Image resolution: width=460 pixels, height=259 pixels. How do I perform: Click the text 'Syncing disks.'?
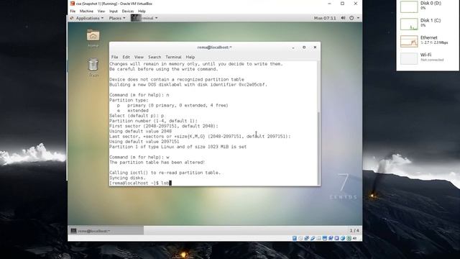click(127, 178)
